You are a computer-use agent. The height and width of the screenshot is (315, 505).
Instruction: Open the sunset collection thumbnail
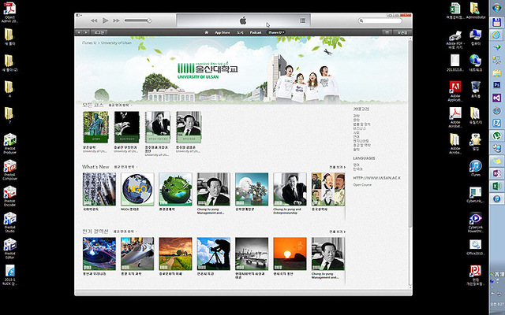pos(290,254)
